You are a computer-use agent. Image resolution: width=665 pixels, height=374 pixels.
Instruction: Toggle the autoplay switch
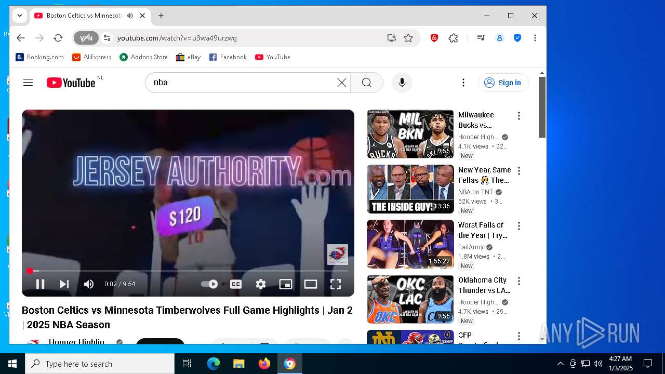(x=209, y=284)
